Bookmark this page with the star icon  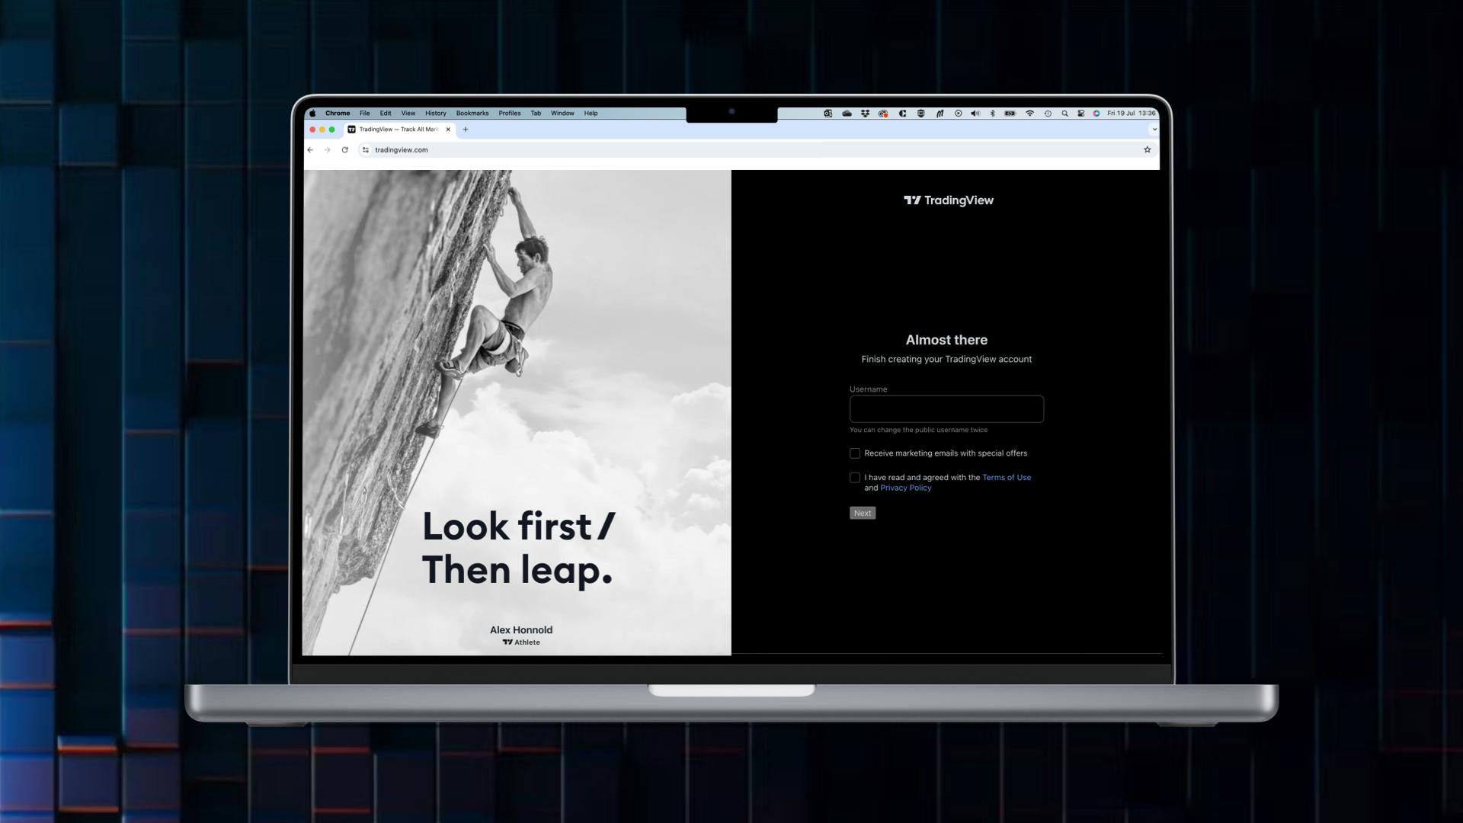tap(1147, 150)
